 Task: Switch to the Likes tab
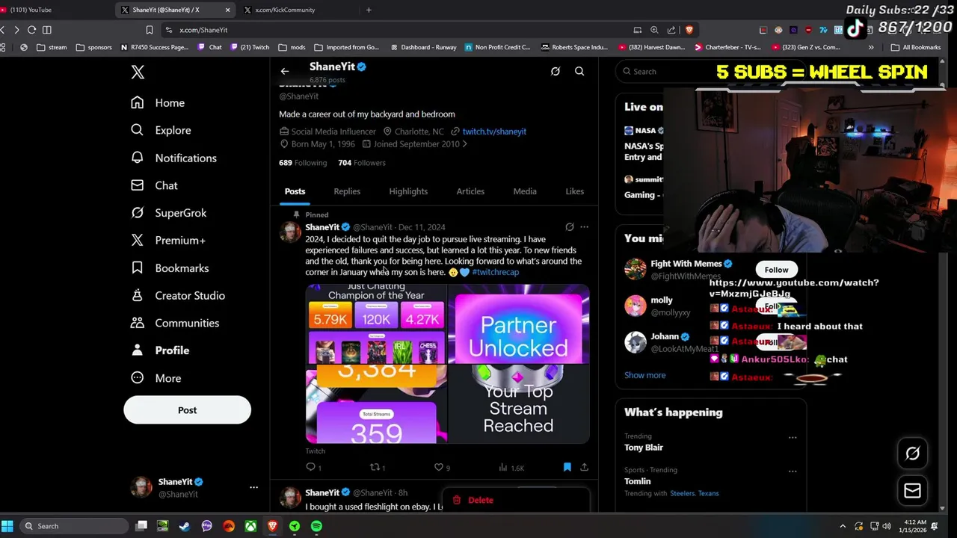pos(574,191)
